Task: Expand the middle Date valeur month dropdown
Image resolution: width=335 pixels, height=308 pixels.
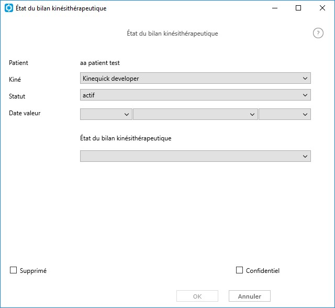Action: pos(195,114)
